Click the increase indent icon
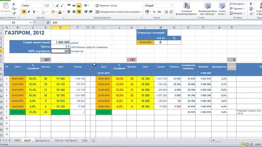The height and width of the screenshot is (147, 262). 91,12
